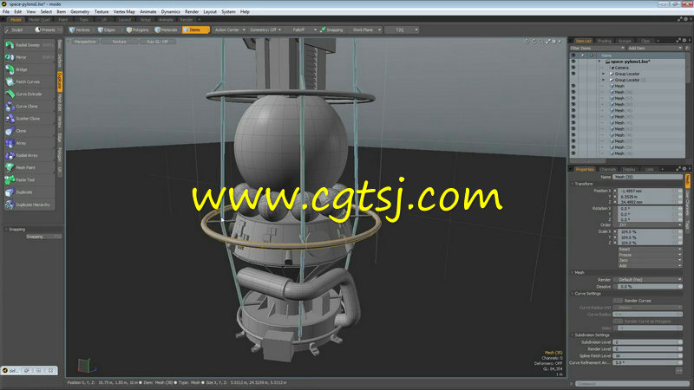Screen dimensions: 694x390
Task: Expand the first Group Locator tree node
Action: click(x=603, y=74)
